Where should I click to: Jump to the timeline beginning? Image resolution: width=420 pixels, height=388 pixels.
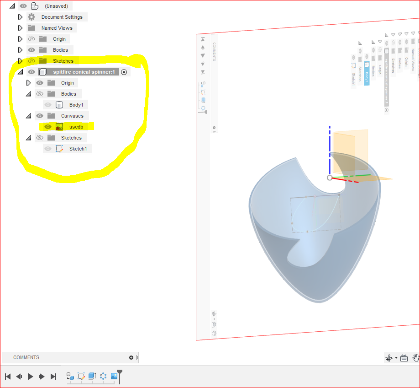[8, 377]
